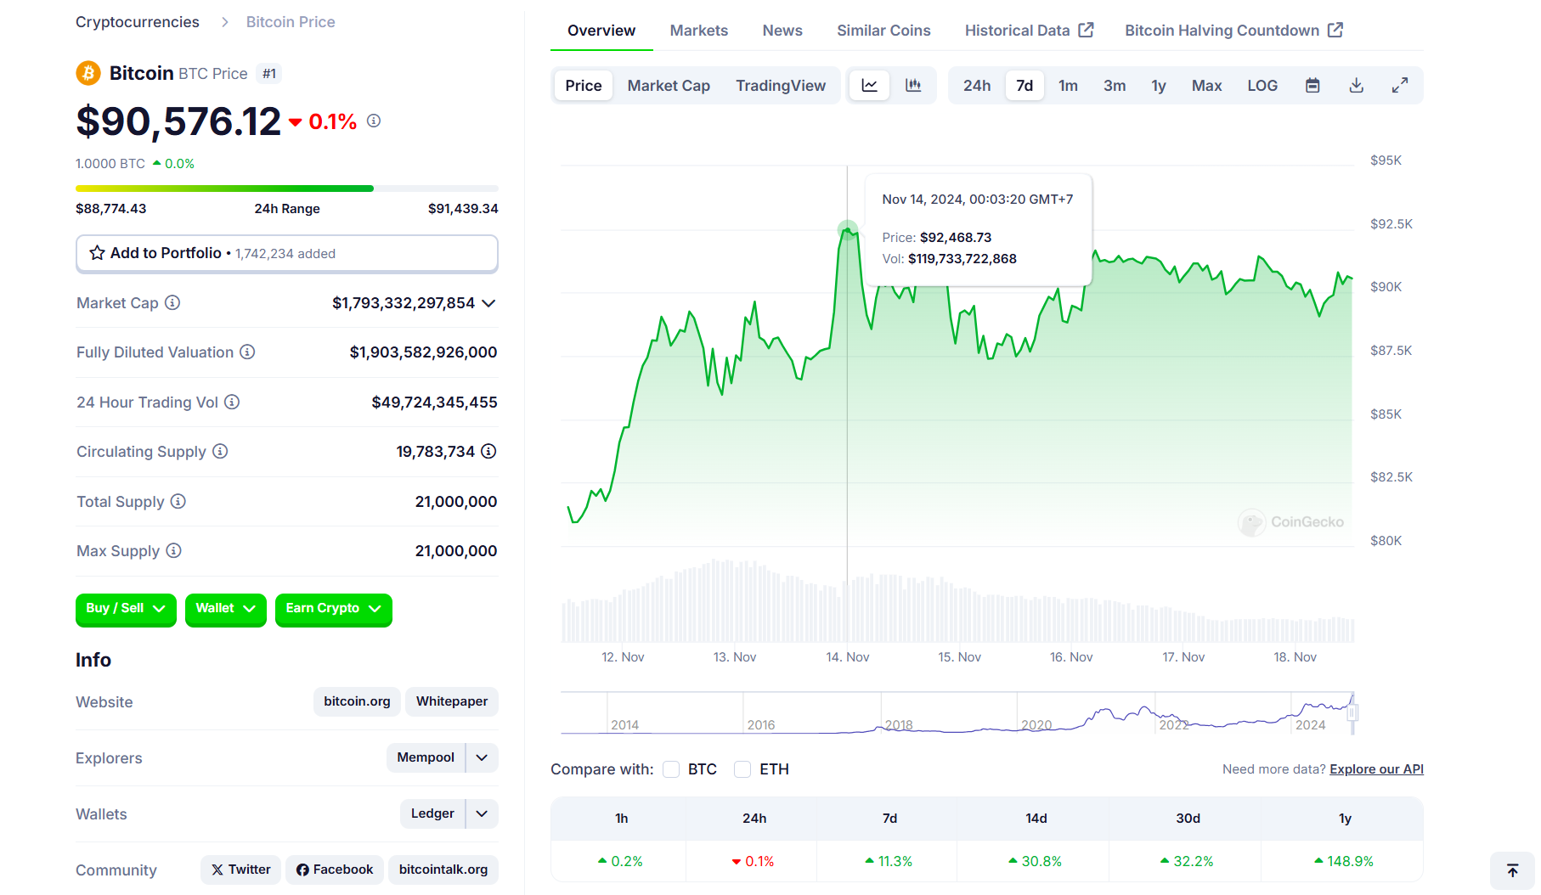
Task: Switch to the candlestick chart icon
Action: point(913,86)
